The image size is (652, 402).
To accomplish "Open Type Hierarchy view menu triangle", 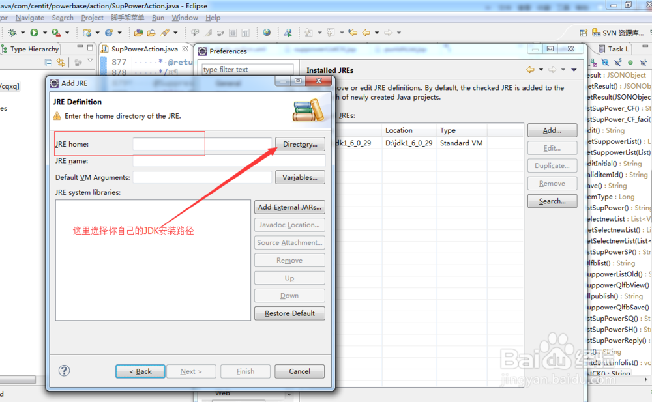I will [x=90, y=61].
